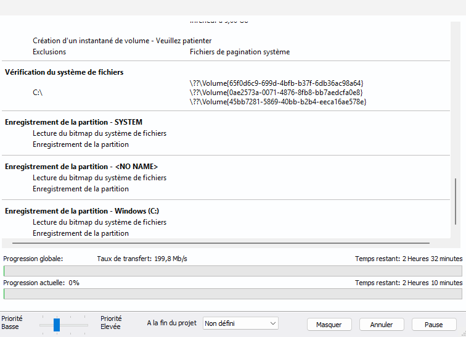Select the Windows (C:) partition heading
Image resolution: width=466 pixels, height=337 pixels.
(82, 211)
